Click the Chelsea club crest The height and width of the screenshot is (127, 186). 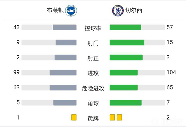(117, 11)
